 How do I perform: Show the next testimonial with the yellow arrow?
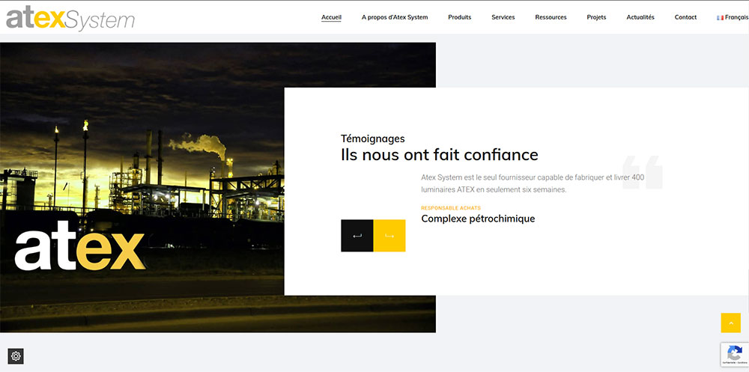(x=389, y=236)
